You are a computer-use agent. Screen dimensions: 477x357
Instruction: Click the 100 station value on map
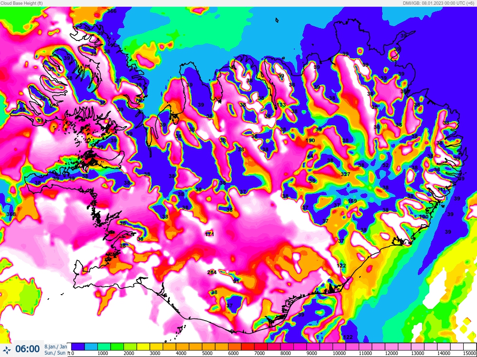click(424, 217)
